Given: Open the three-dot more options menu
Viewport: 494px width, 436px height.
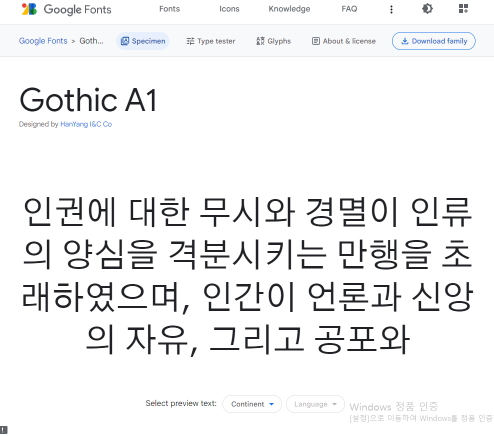Looking at the screenshot, I should tap(391, 9).
